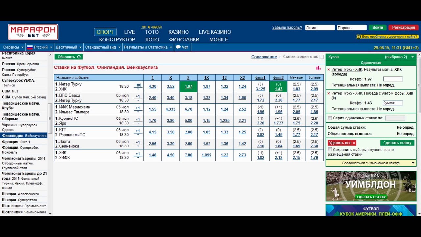Open the КАЗИНО section
421x237 pixels.
coord(179,32)
